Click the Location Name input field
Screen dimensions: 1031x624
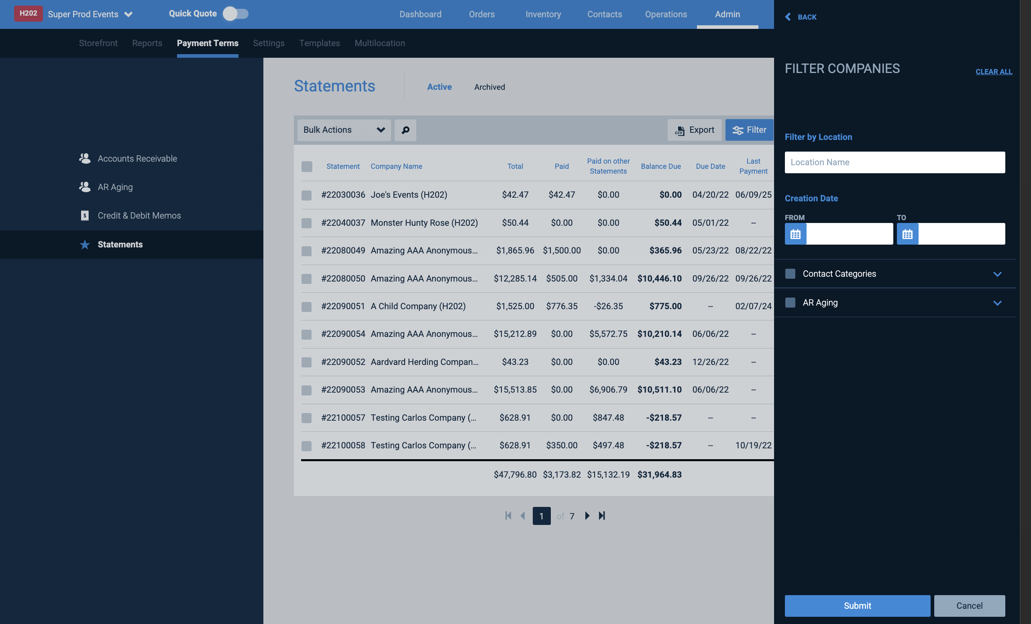pos(894,162)
